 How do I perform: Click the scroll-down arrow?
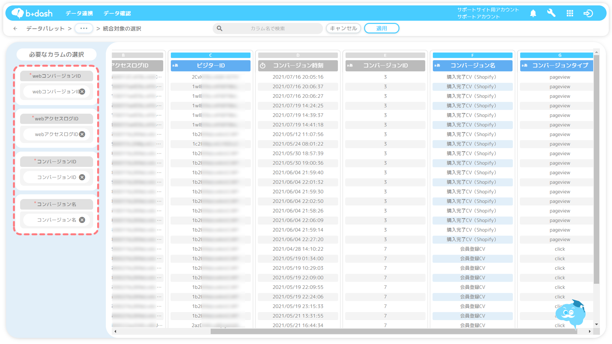[596, 324]
